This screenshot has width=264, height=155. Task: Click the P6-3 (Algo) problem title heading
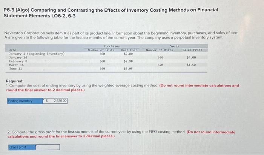[111, 13]
